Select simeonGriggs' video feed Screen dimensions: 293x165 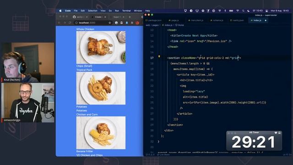pos(28,103)
